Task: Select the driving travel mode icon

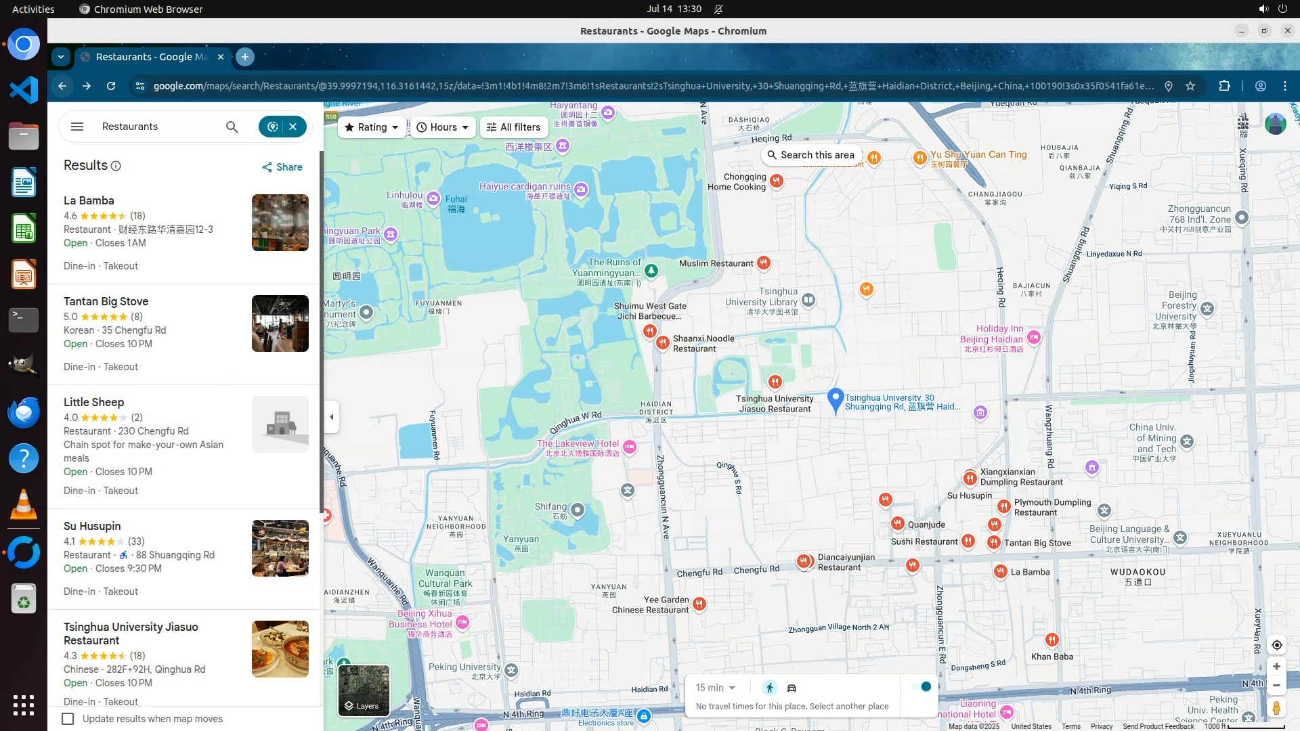Action: click(x=792, y=688)
